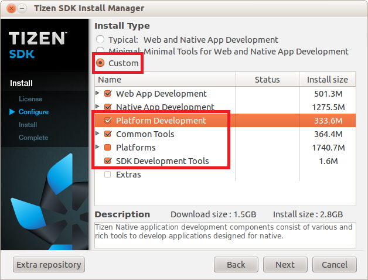Image resolution: width=368 pixels, height=280 pixels.
Task: Toggle the Platform Development checkbox
Action: pyautogui.click(x=108, y=121)
